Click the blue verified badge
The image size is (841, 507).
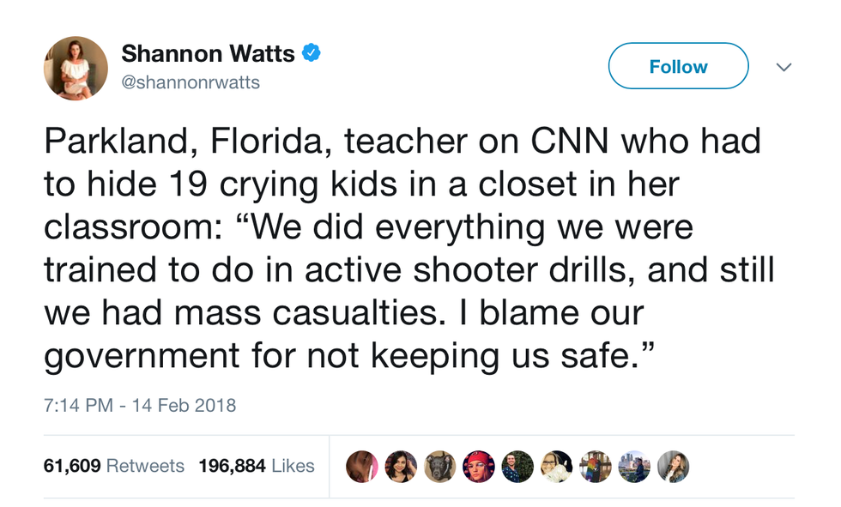[310, 53]
